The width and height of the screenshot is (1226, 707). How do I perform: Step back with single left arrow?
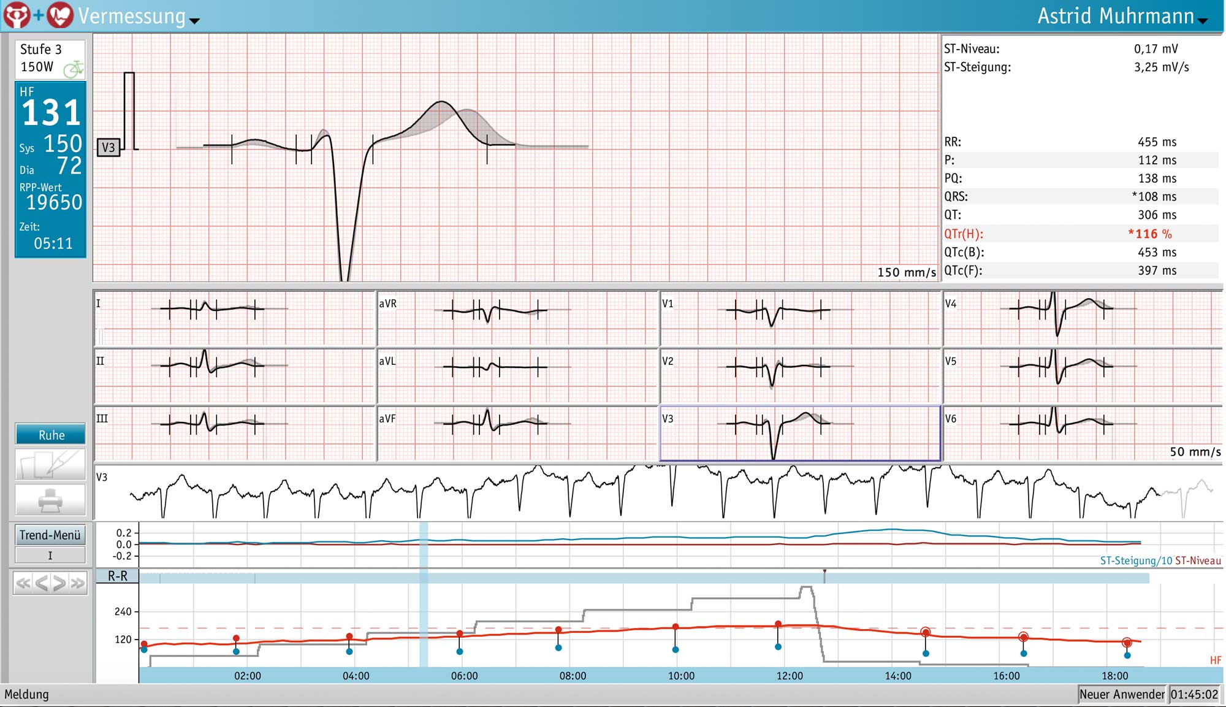[41, 583]
